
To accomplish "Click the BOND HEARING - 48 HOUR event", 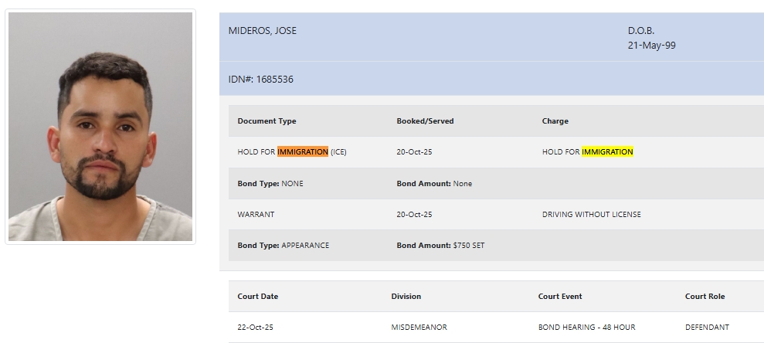I will (586, 328).
